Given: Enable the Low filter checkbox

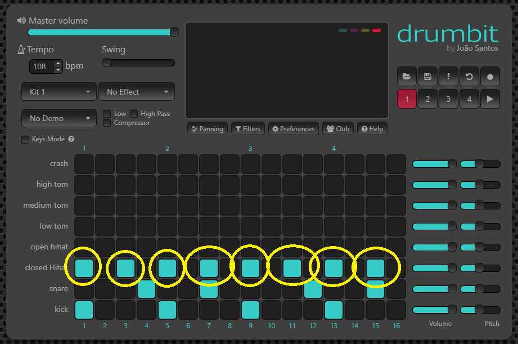Looking at the screenshot, I should (x=107, y=114).
